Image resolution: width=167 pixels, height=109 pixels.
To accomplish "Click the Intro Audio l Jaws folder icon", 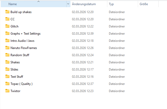I will pos(7,41).
